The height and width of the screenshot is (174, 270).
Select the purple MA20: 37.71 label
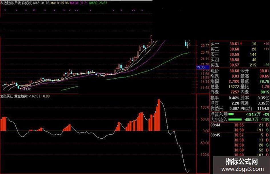tap(79, 3)
